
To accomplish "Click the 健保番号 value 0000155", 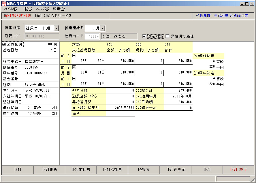I will tap(31, 67).
